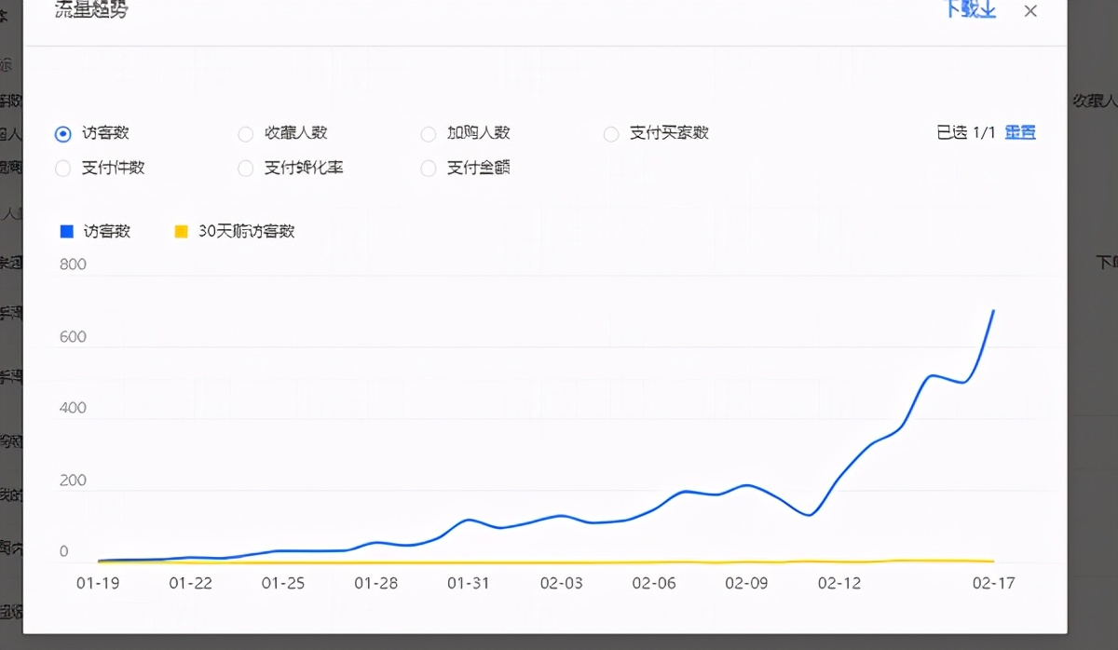The height and width of the screenshot is (650, 1118).
Task: Click the selected 访客数 radio button
Action: click(62, 133)
